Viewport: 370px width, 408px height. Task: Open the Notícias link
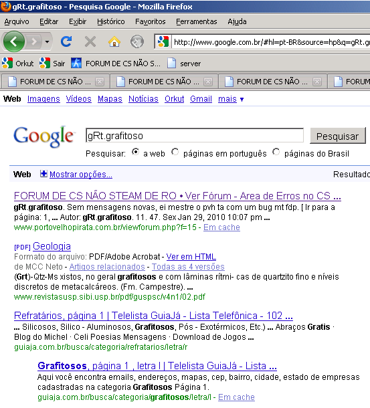point(143,99)
